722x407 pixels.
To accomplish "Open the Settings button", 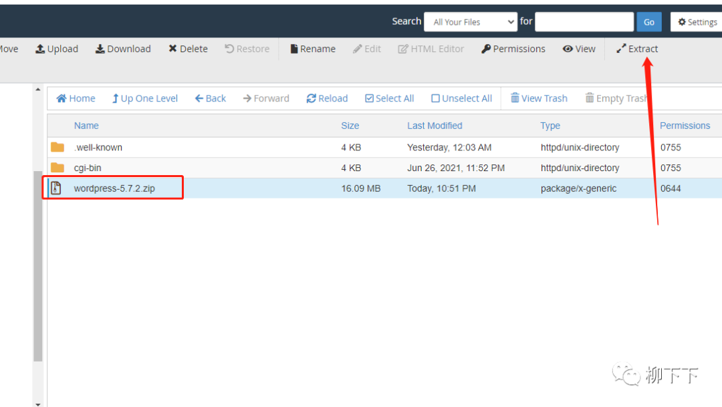I will [697, 22].
